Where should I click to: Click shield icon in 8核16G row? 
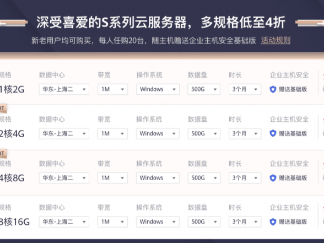273,222
